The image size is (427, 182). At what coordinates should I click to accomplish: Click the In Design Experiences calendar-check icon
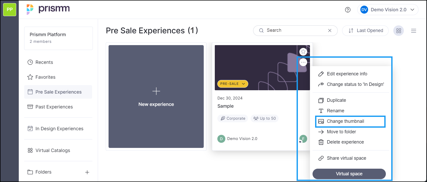click(x=30, y=128)
